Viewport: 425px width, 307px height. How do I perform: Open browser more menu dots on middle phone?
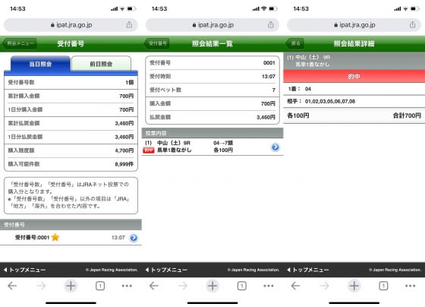[269, 286]
